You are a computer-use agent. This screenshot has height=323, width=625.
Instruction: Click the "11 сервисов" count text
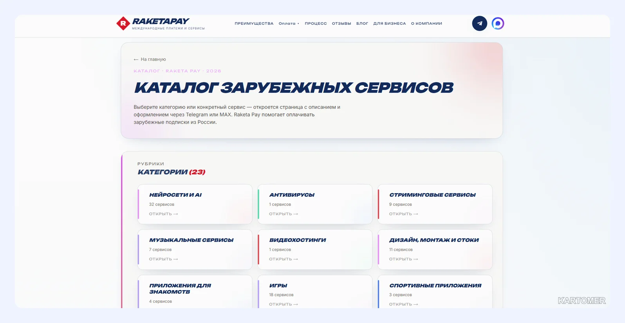tap(401, 250)
